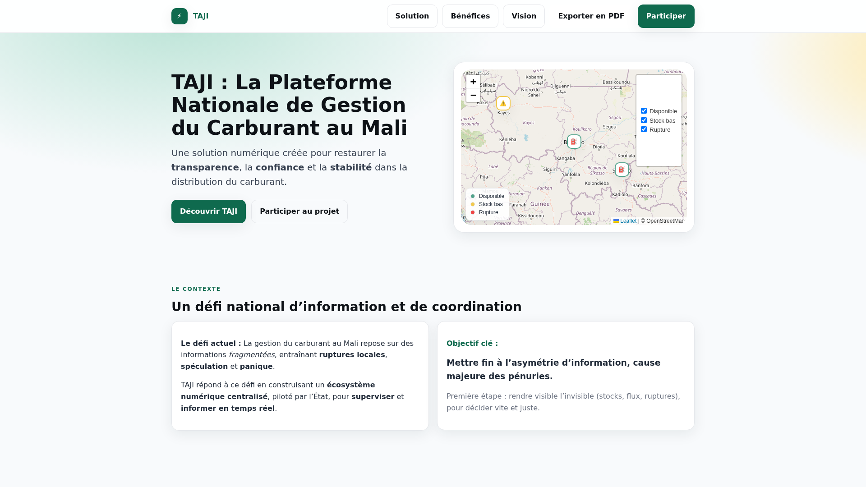
Task: Click the Kobenni label on the map
Action: tap(534, 77)
